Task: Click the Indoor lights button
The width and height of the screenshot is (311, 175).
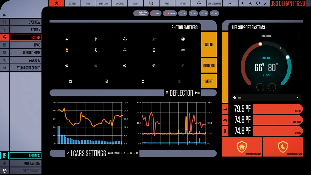Action: [209, 45]
